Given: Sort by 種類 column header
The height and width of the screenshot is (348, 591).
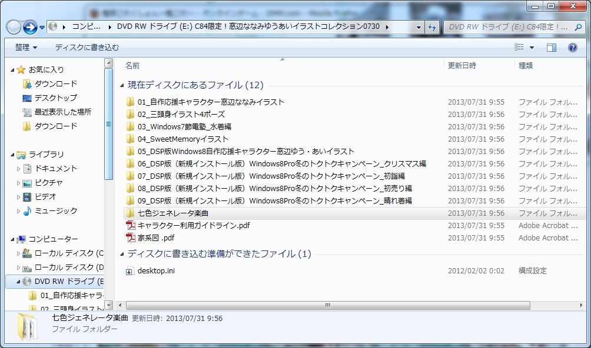Looking at the screenshot, I should pos(526,65).
